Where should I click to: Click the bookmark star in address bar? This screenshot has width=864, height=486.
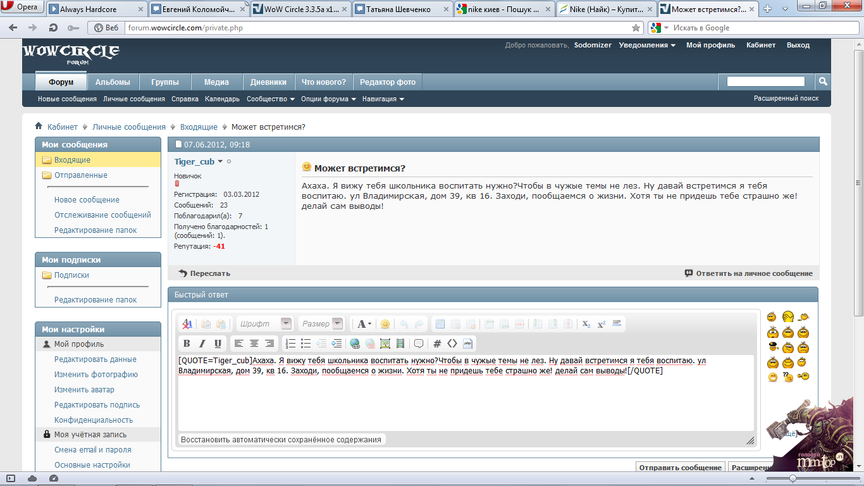636,28
